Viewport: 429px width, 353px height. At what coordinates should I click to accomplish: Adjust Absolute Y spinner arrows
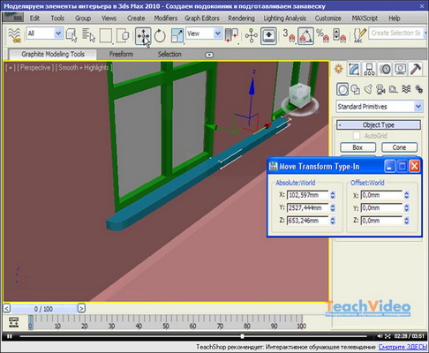coord(333,207)
